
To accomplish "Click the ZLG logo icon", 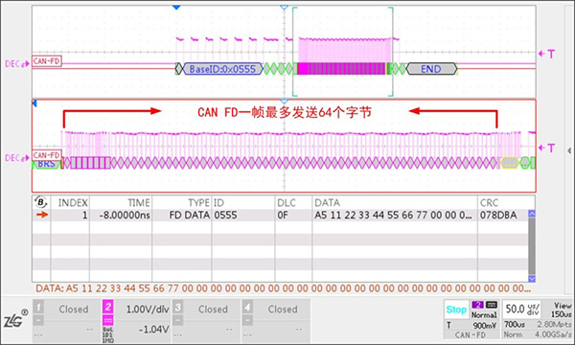I will 15,319.
